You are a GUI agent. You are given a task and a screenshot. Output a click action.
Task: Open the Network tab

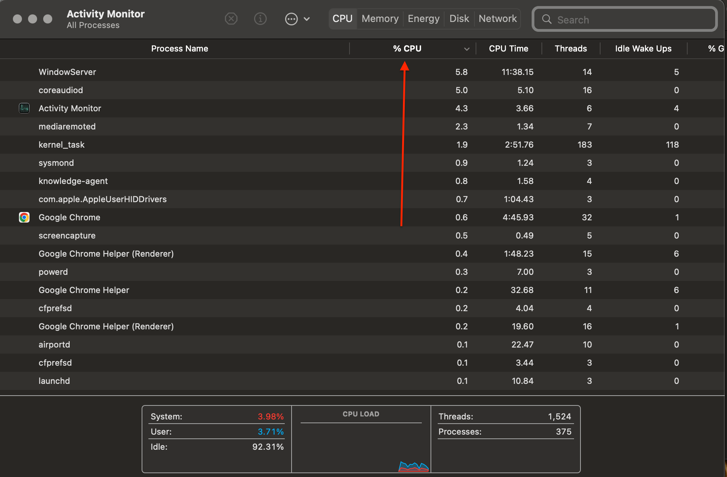pyautogui.click(x=498, y=19)
